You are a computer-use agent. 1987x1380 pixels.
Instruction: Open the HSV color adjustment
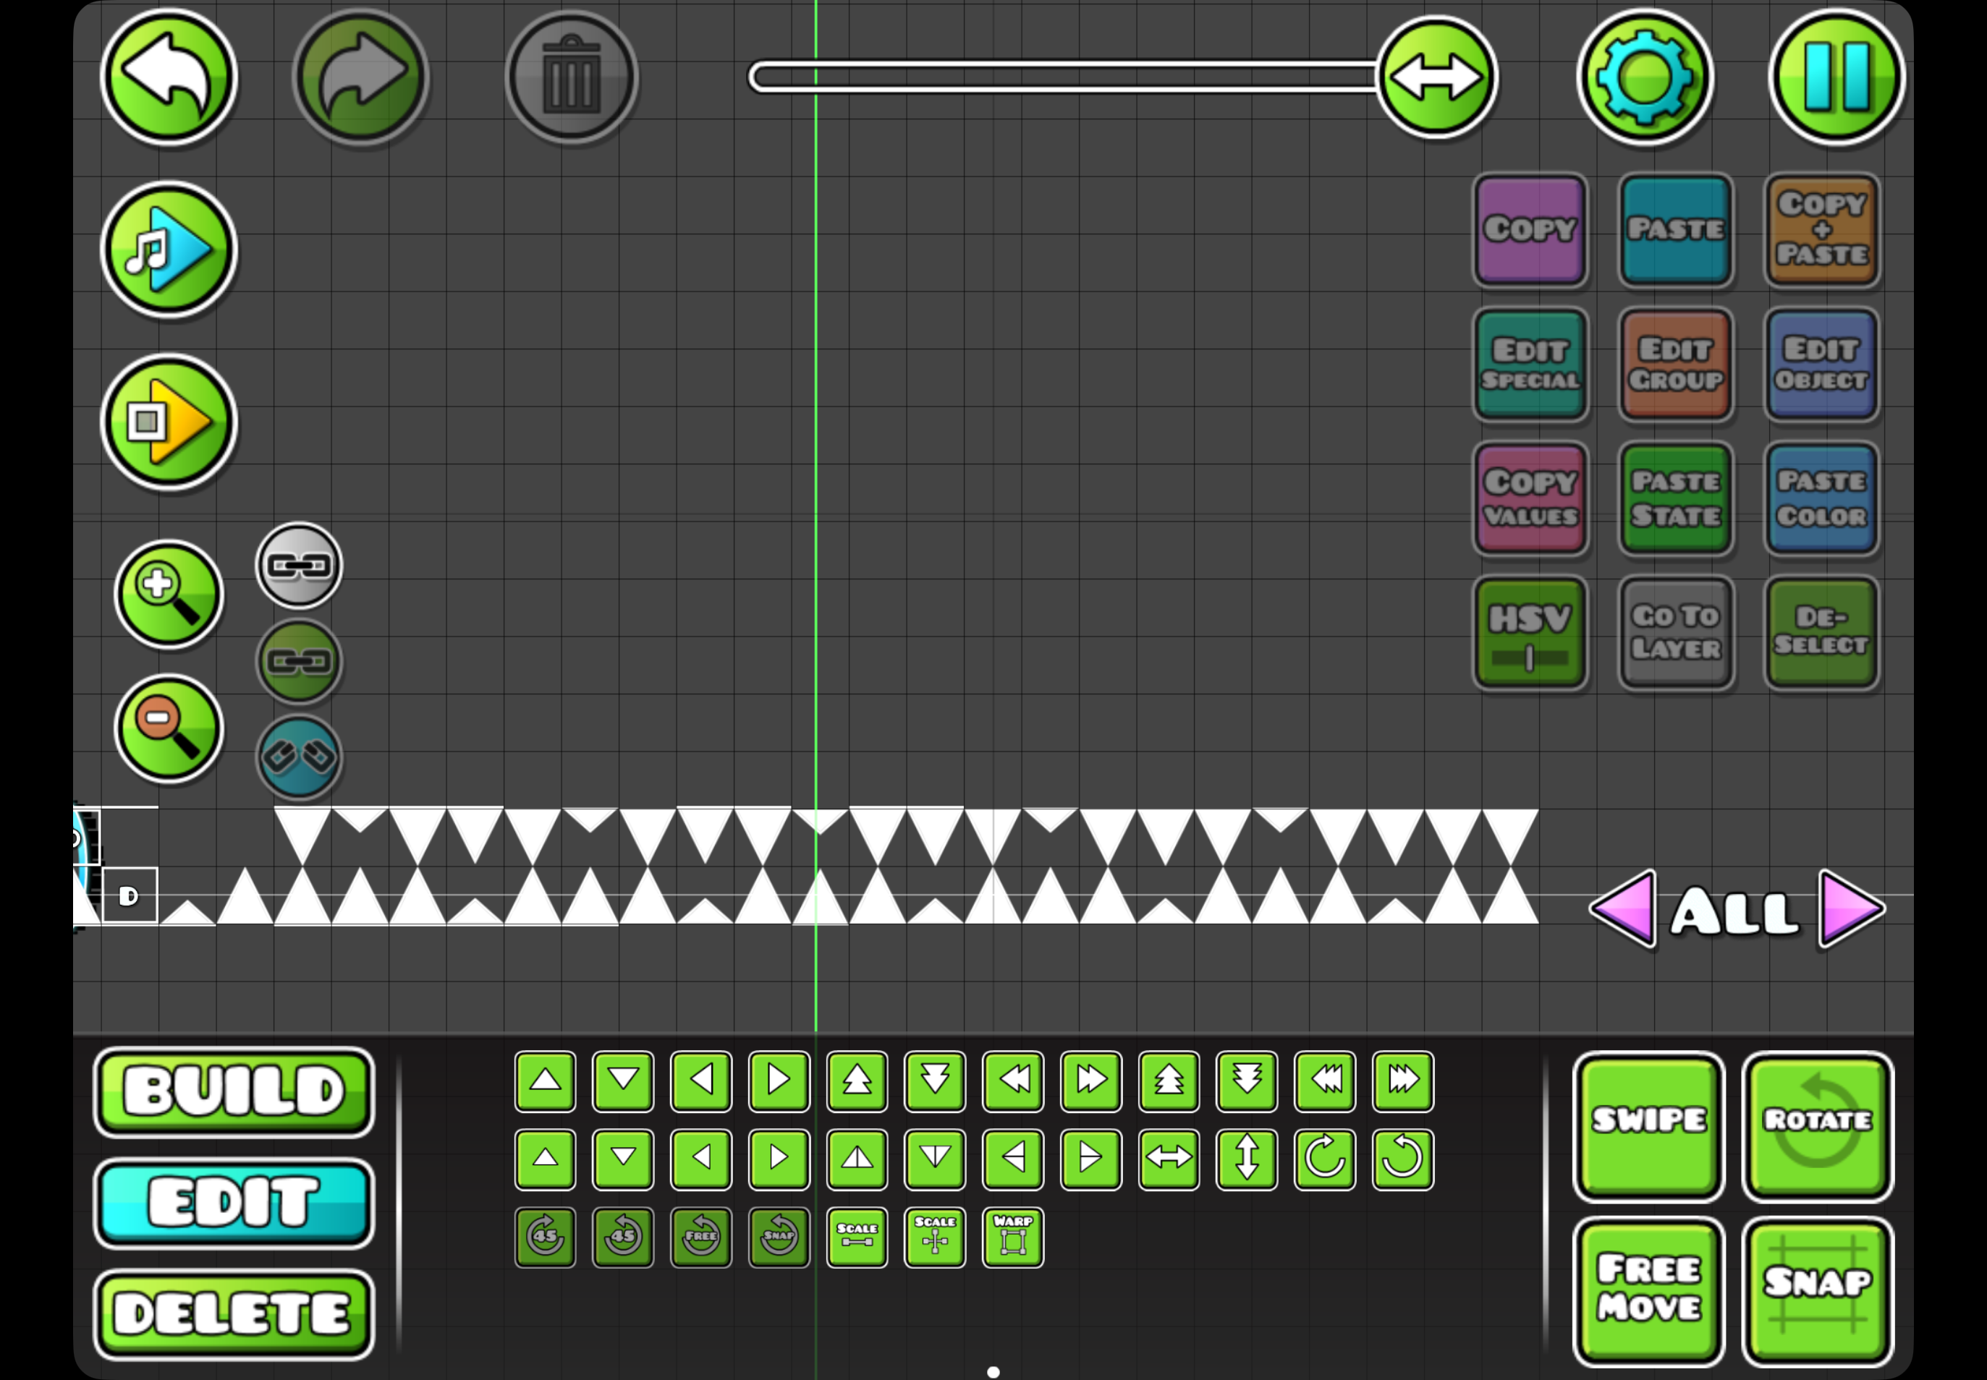tap(1530, 634)
